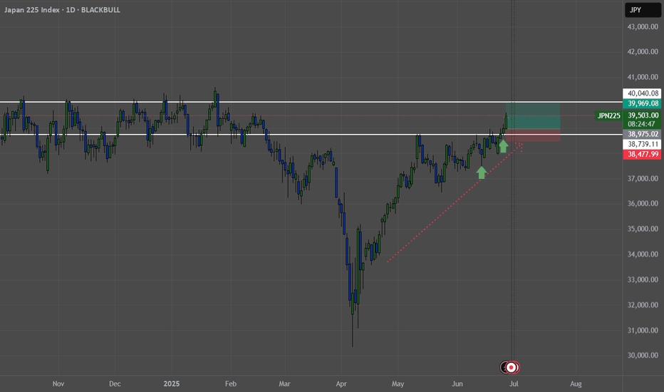This screenshot has width=664, height=392.
Task: Click the Apr label on the time axis
Action: [x=341, y=384]
